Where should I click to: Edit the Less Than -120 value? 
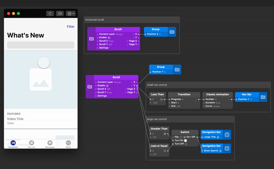coord(155,103)
